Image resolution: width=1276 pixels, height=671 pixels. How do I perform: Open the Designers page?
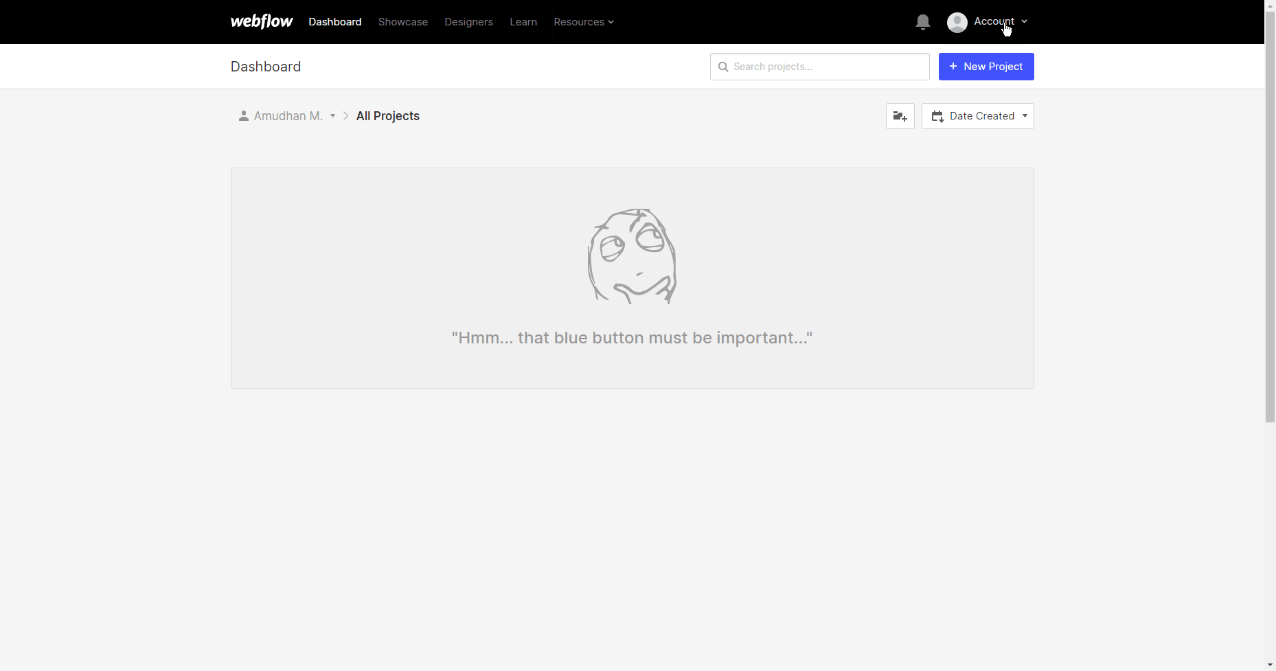469,21
